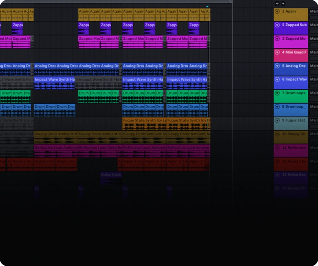
Task: Unfold the 5 Analog Dre track
Action: point(277,66)
